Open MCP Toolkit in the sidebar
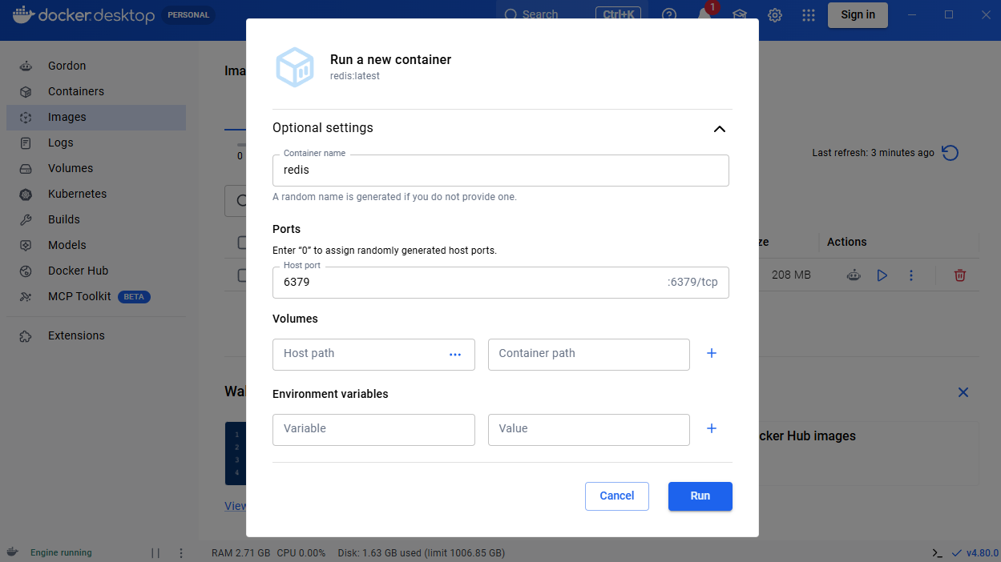 pos(96,296)
